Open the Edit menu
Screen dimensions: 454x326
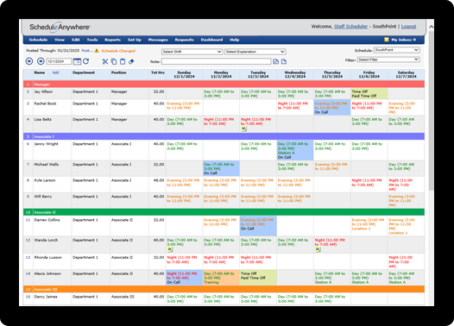pyautogui.click(x=76, y=40)
